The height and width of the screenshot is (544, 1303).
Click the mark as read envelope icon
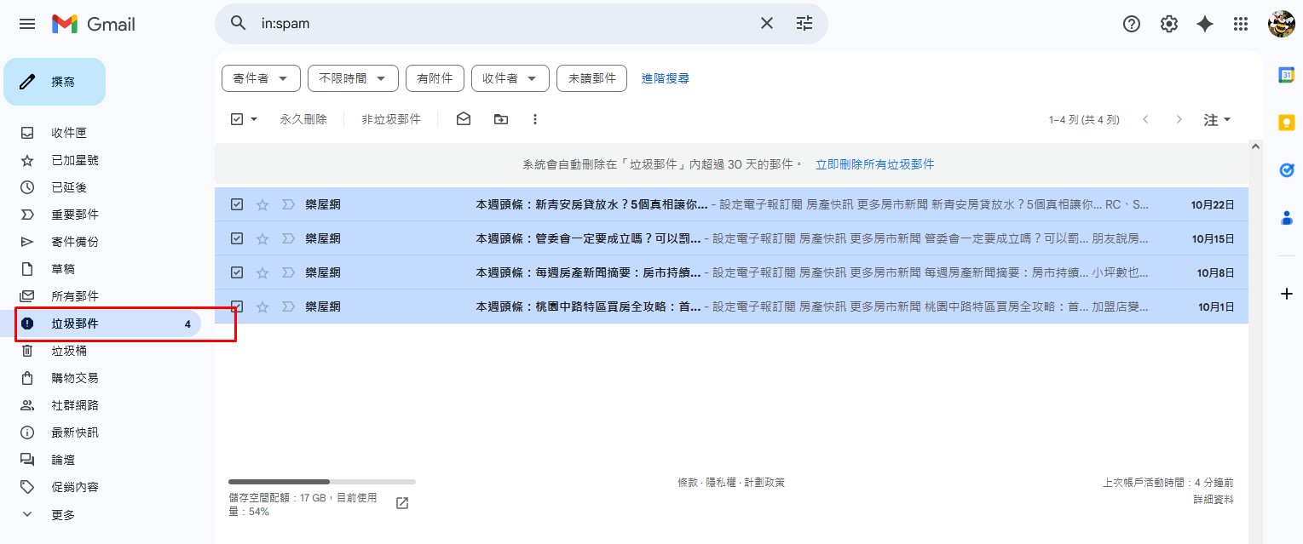pyautogui.click(x=464, y=119)
